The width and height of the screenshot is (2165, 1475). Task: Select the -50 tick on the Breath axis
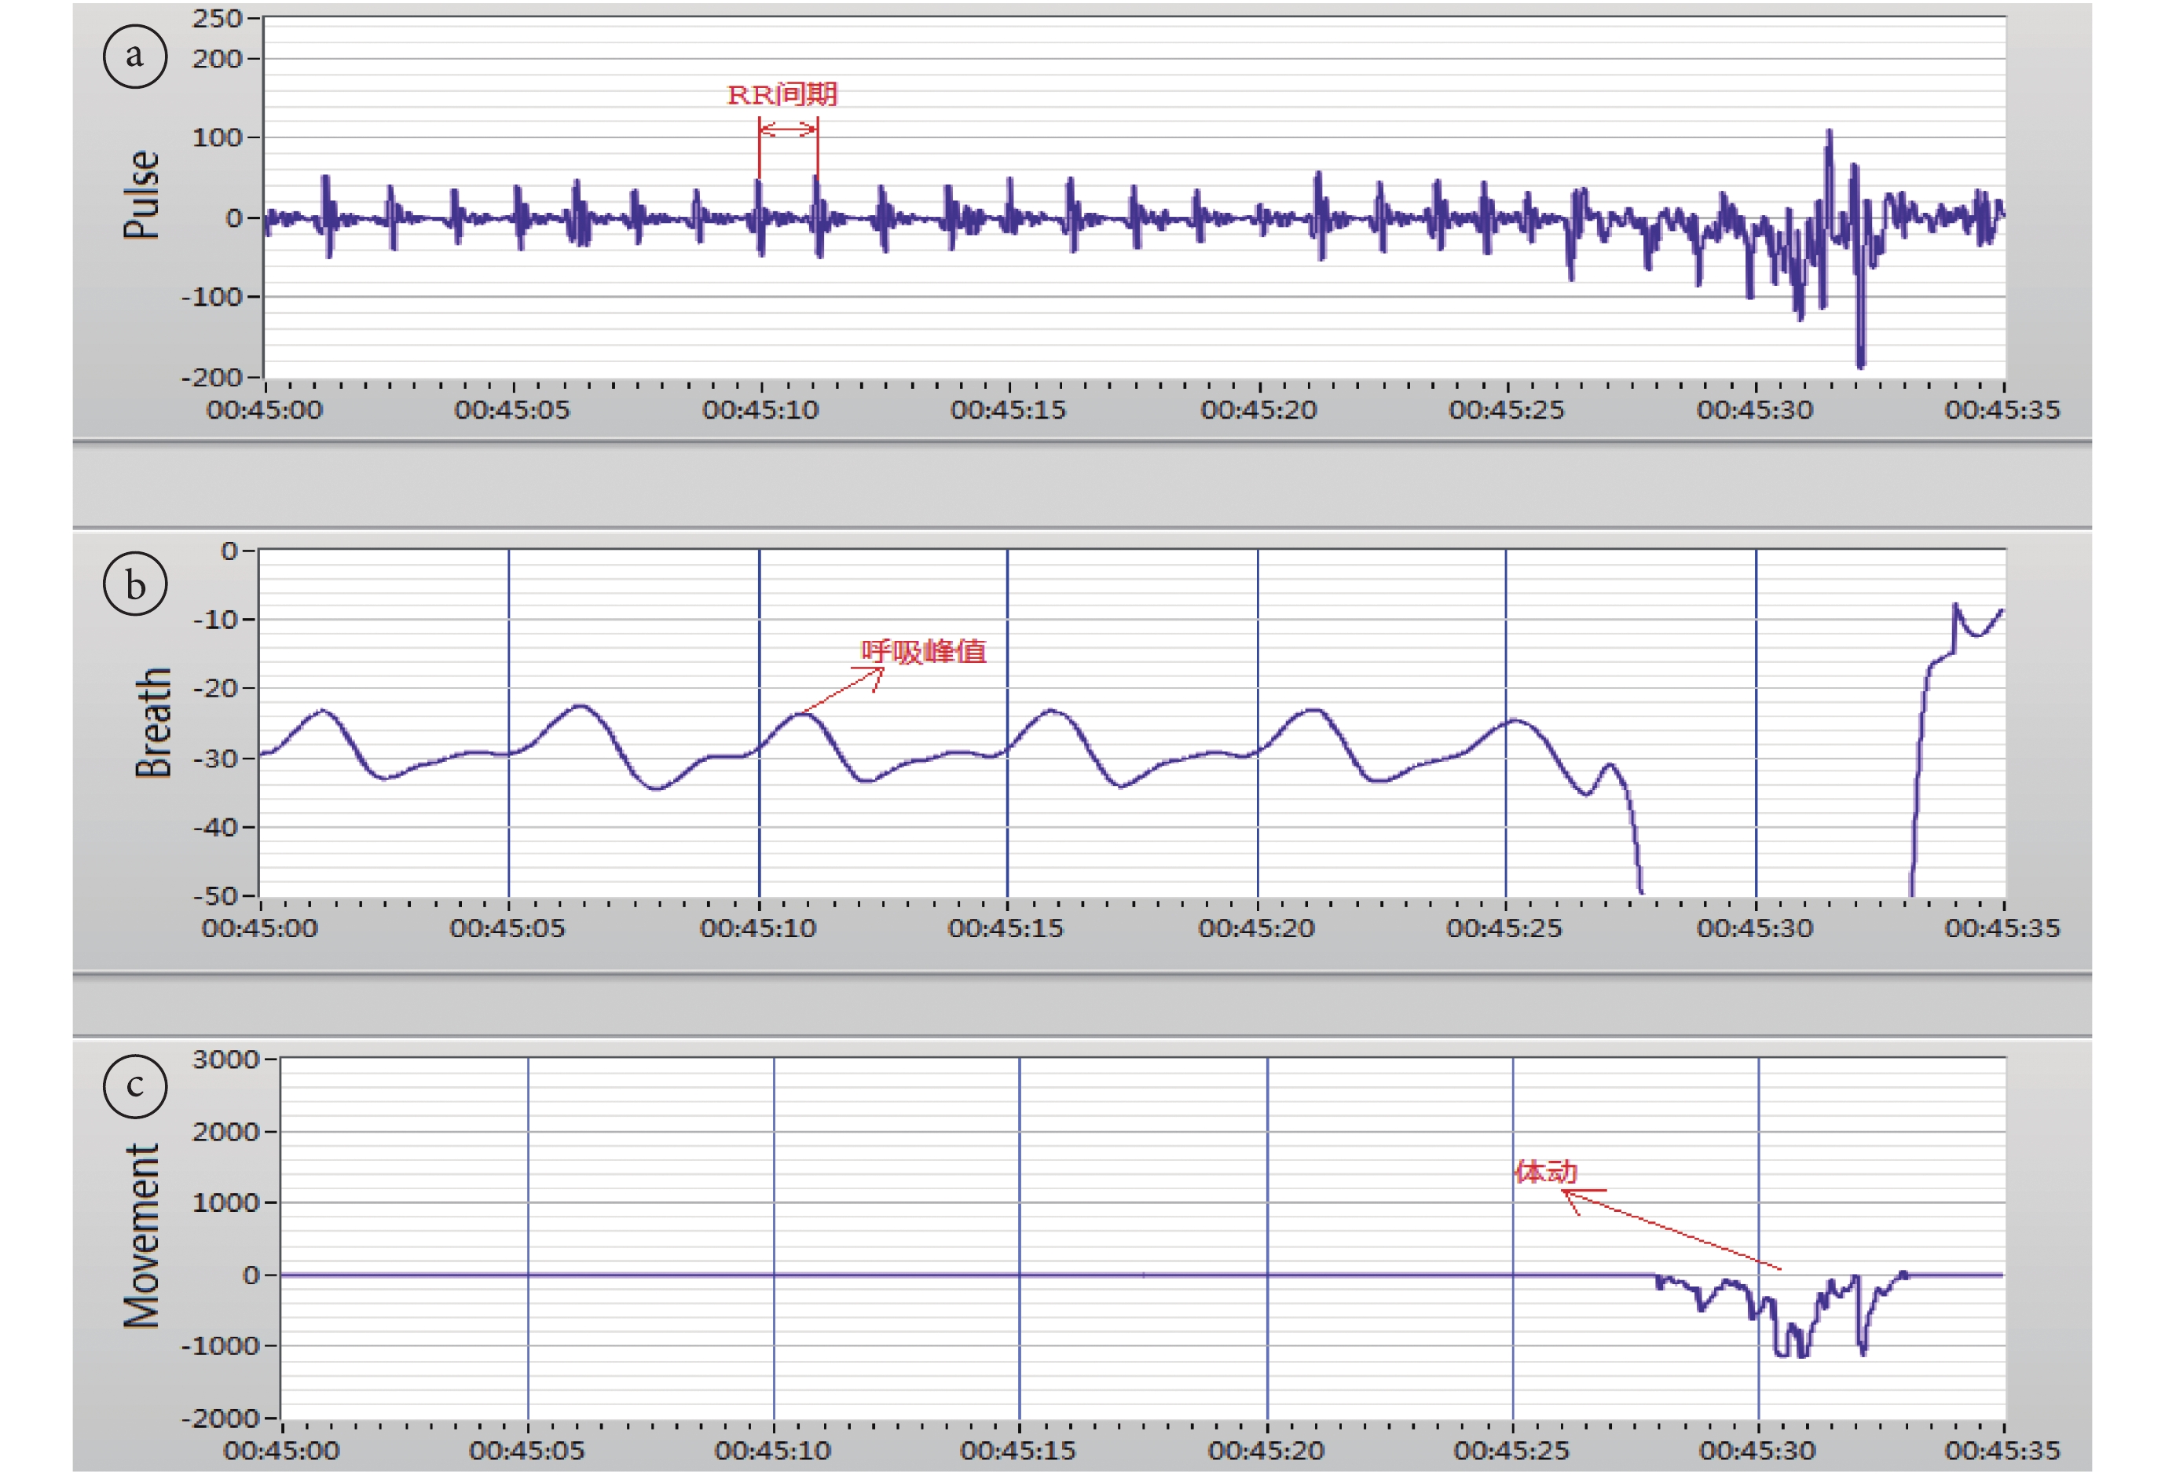pos(217,896)
